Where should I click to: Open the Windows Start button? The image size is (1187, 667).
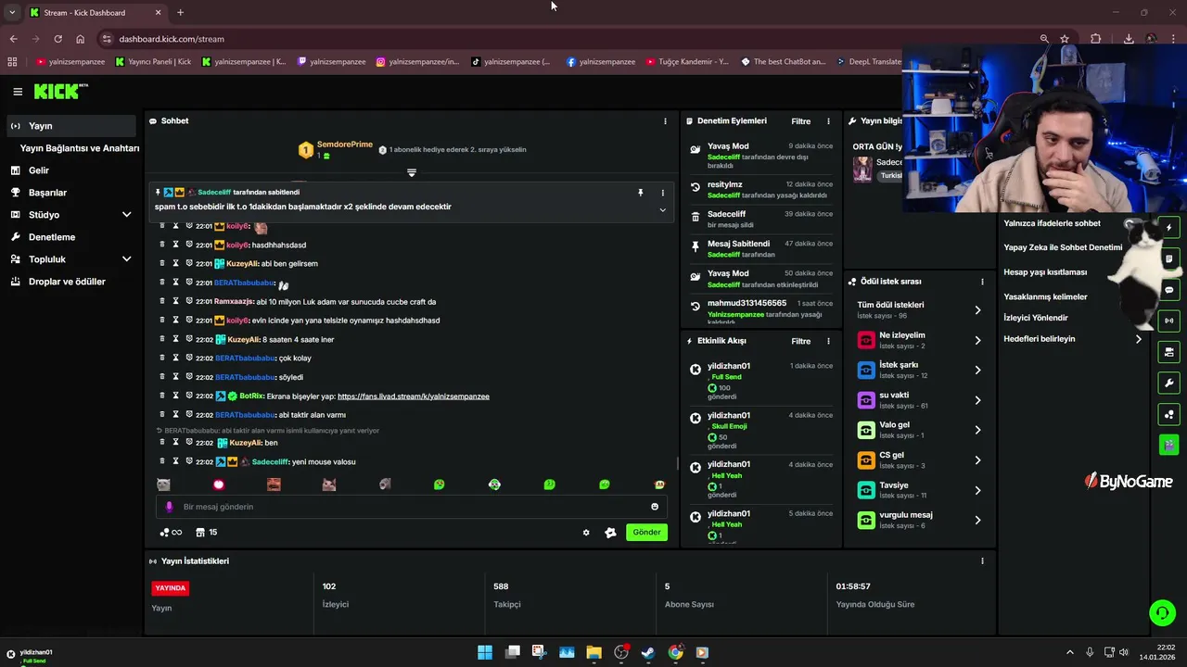(x=485, y=652)
